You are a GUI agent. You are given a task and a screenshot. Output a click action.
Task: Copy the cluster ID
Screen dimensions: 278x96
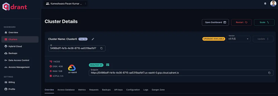tap(101, 48)
